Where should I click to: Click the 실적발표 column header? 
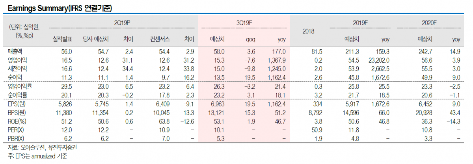click(62, 39)
